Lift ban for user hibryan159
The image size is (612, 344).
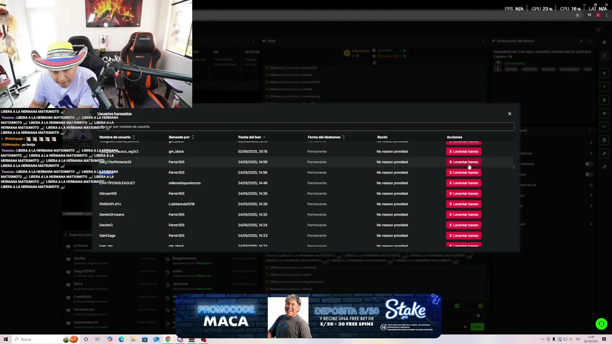pyautogui.click(x=463, y=193)
